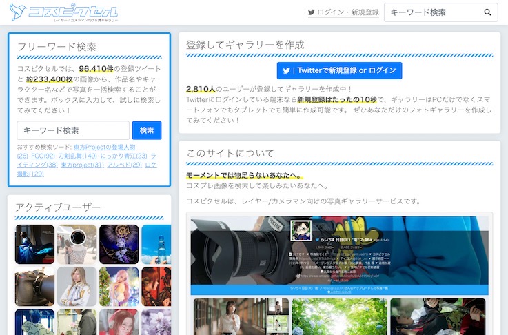The height and width of the screenshot is (335, 508).
Task: Click the フリーワード検索 keyword input box
Action: click(73, 130)
